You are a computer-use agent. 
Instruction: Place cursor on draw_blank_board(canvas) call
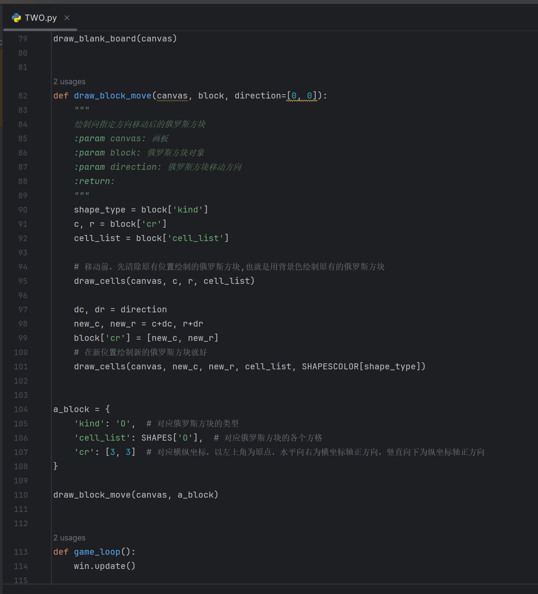coord(115,38)
